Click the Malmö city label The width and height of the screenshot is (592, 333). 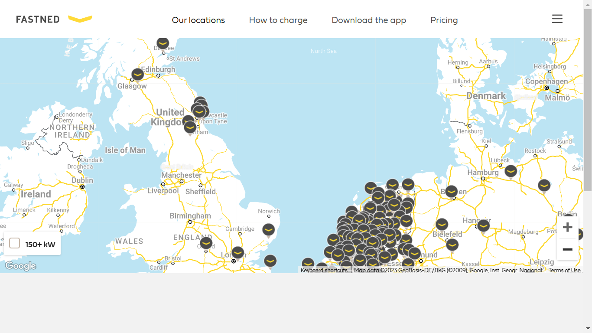click(558, 98)
